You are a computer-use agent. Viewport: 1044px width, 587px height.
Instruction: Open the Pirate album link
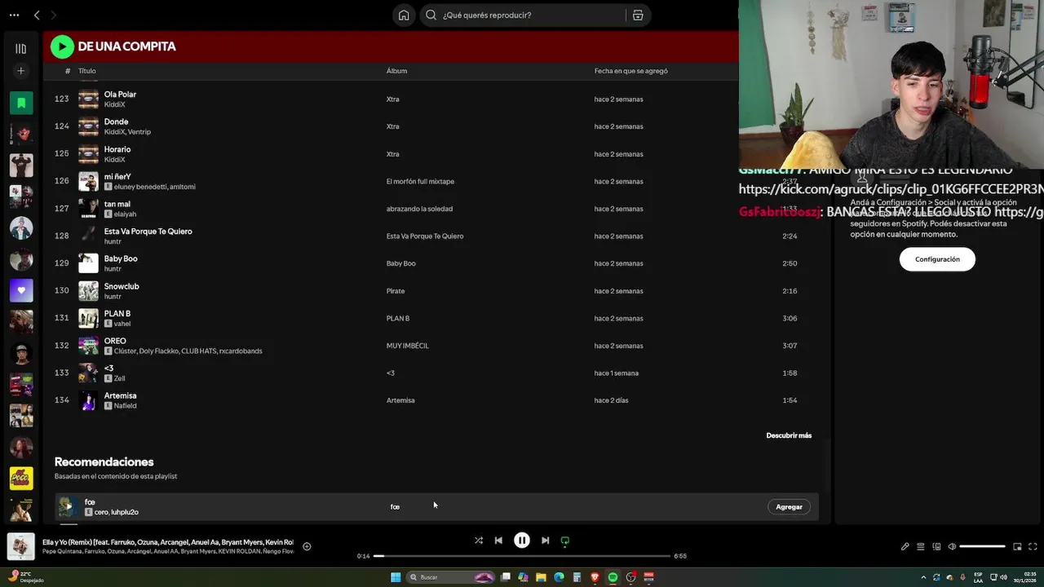click(396, 291)
